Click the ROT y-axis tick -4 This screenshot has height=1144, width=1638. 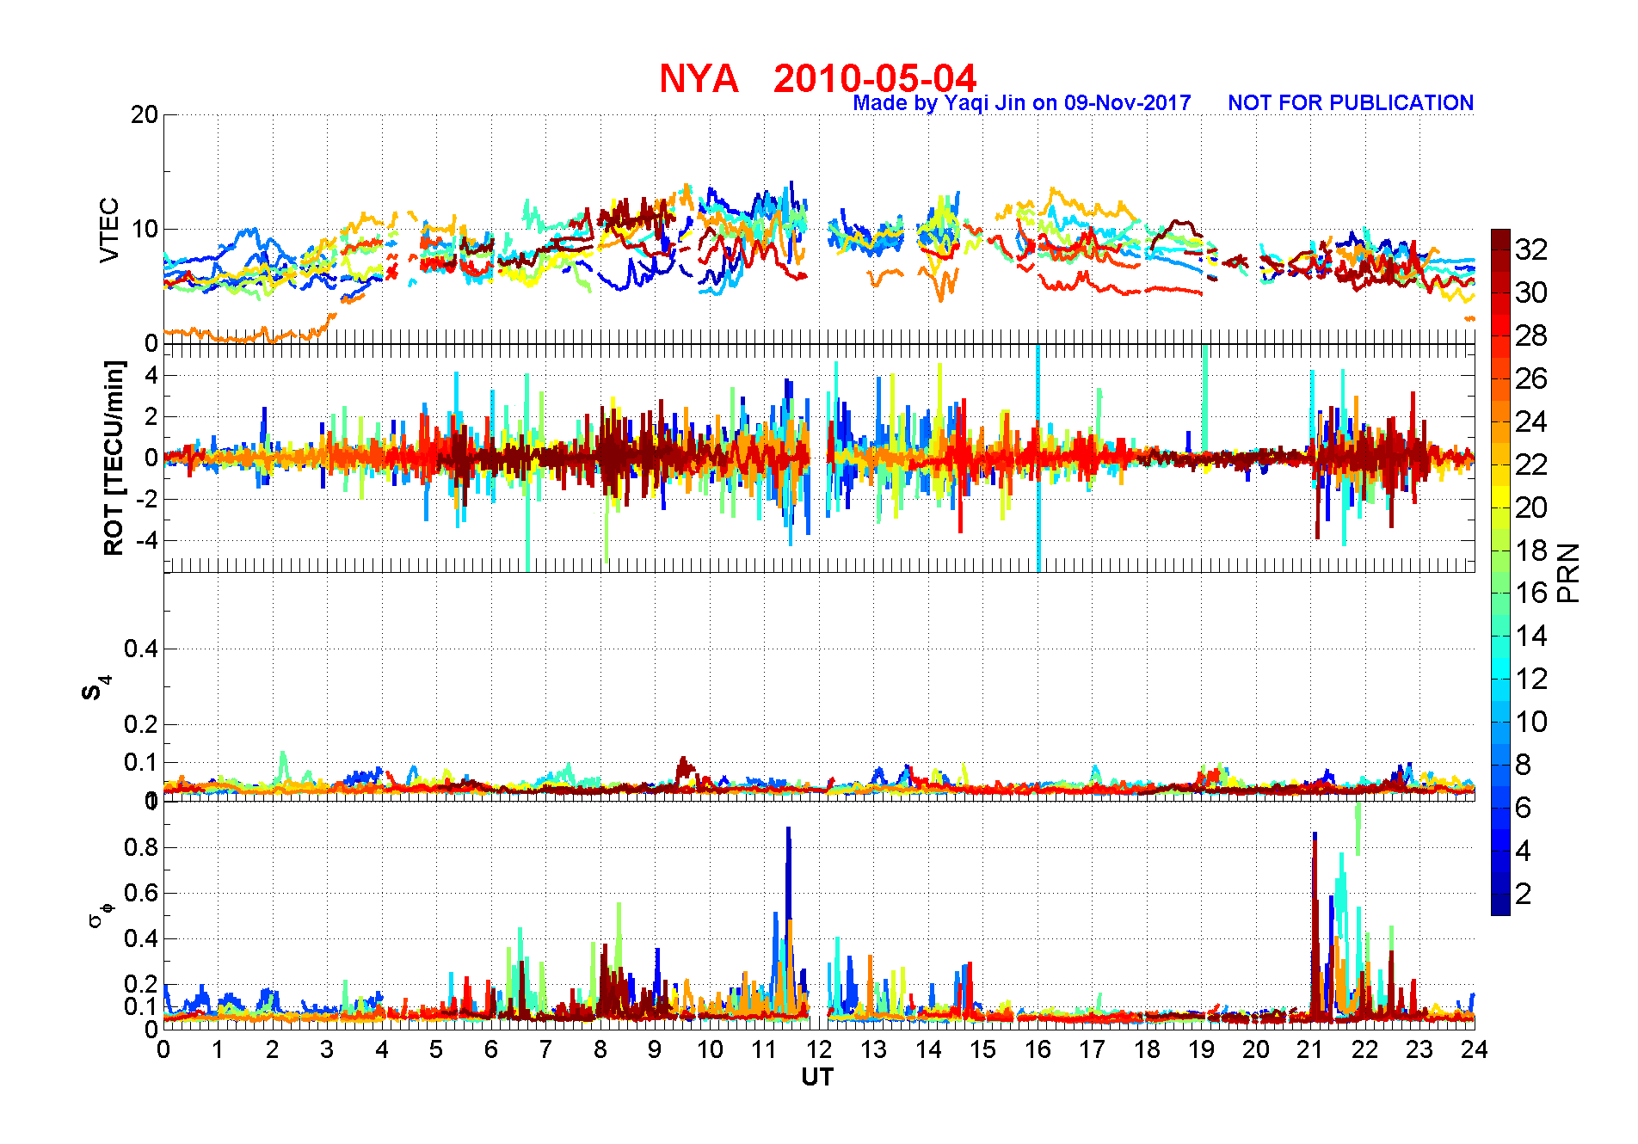147,541
